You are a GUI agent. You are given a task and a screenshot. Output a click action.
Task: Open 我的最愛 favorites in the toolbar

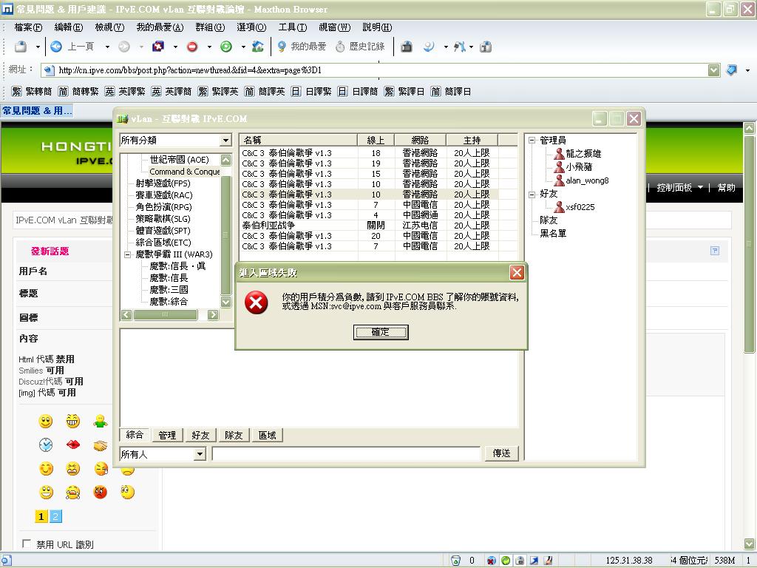(x=302, y=47)
